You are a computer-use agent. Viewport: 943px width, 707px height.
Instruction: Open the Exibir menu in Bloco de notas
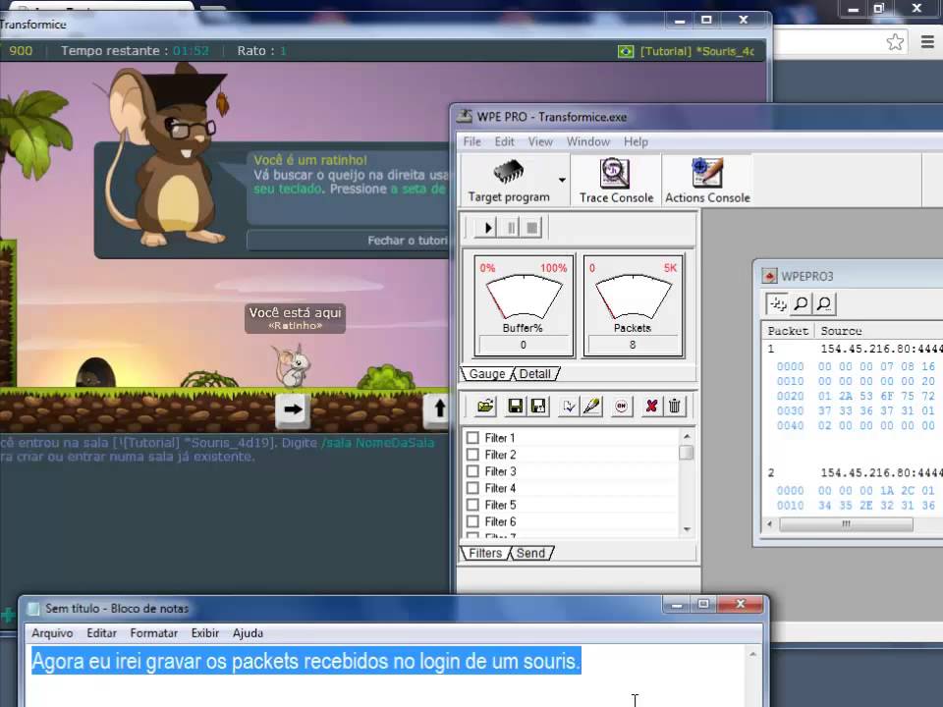click(x=205, y=633)
